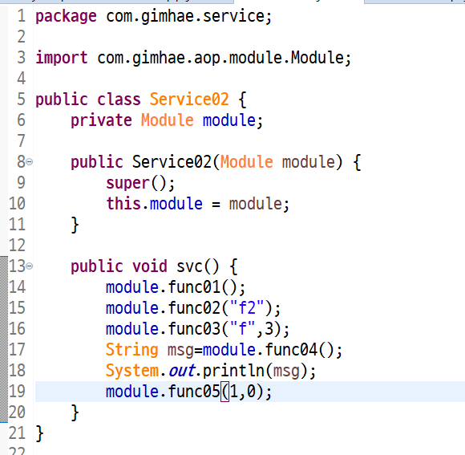Click 'Module' type in field declaration
This screenshot has width=465, height=455.
point(168,120)
